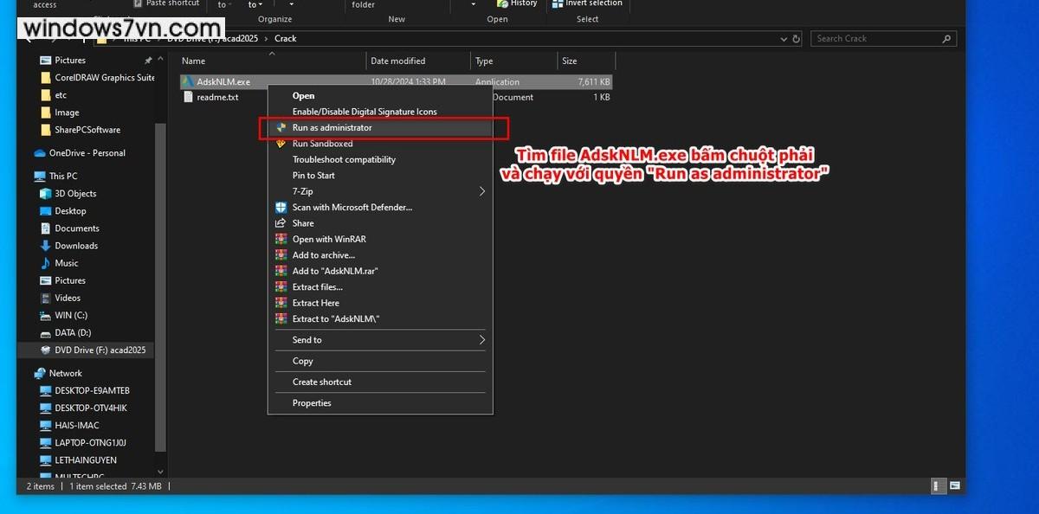Click the navigation pane vertical scrollbar

[x=159, y=260]
